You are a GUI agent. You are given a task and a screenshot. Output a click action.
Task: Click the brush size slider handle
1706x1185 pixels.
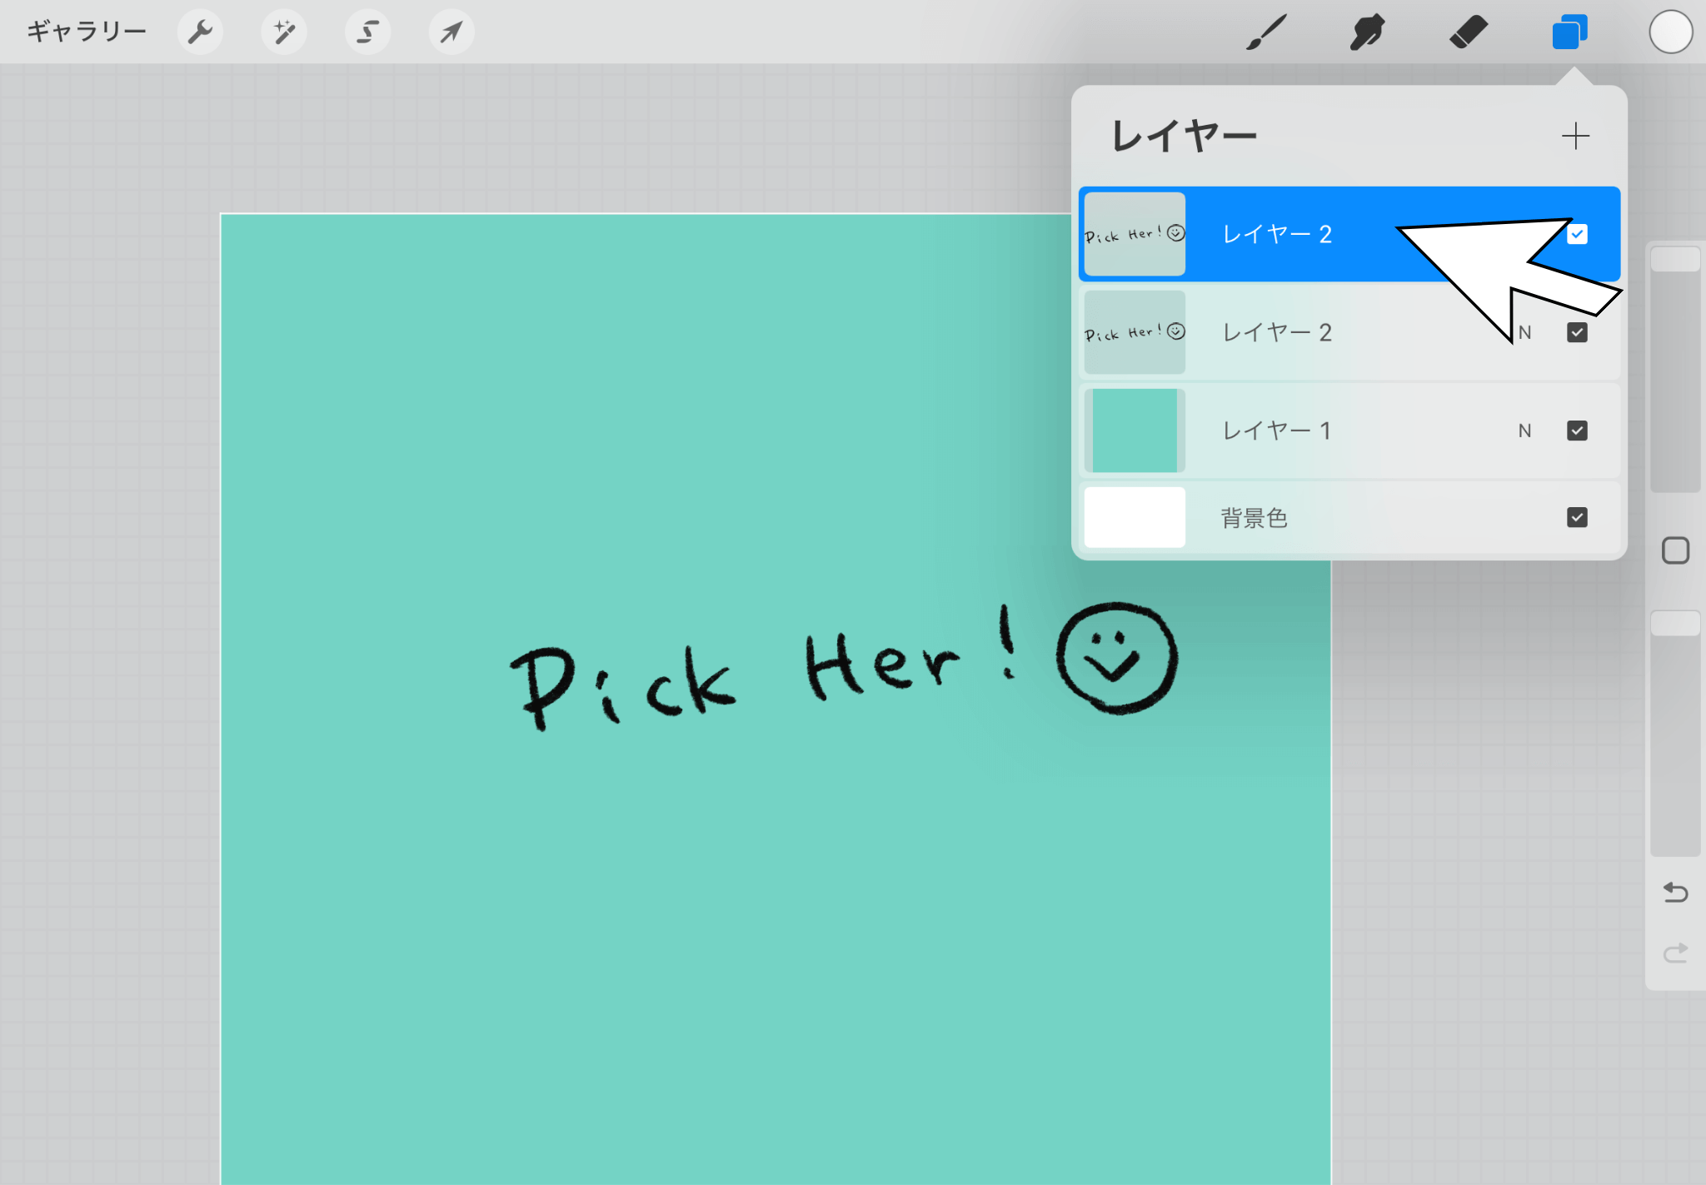pyautogui.click(x=1675, y=259)
